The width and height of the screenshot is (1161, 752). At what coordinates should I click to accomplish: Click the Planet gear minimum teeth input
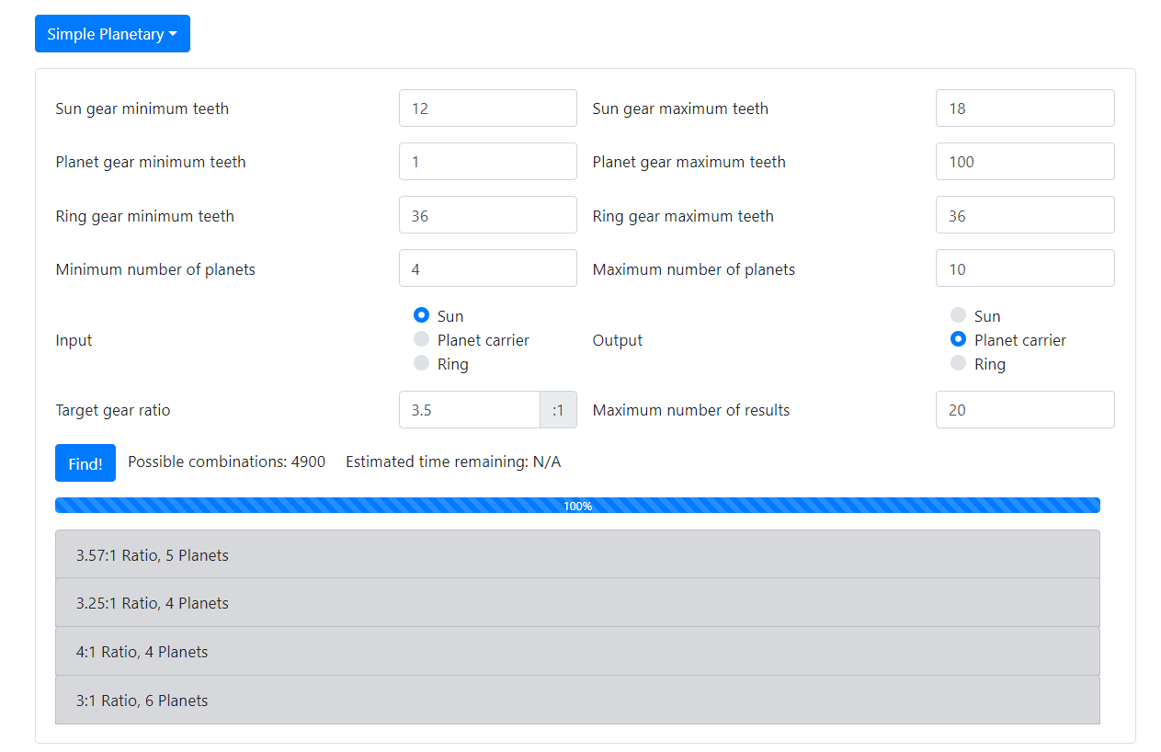[x=487, y=162]
